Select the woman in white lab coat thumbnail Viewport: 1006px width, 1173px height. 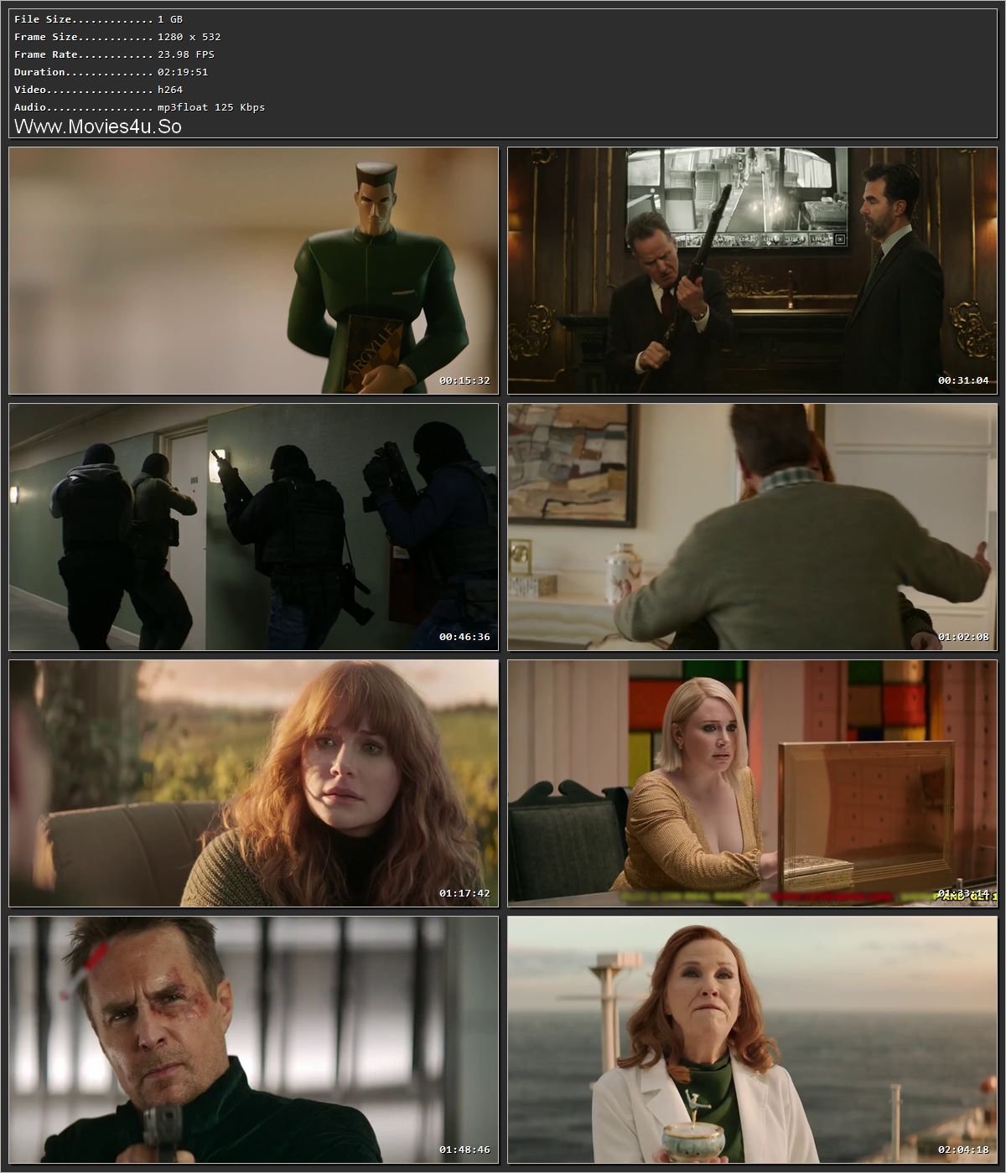pos(753,1040)
